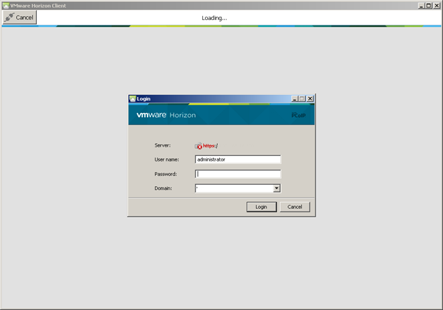
Task: Close the VMware Horizon Client window
Action: (436, 5)
